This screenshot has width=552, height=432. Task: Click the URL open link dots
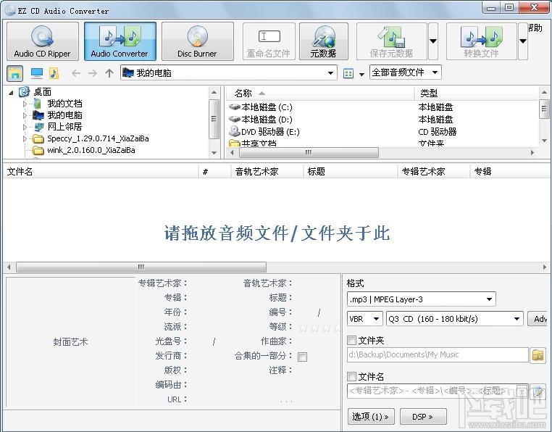[x=287, y=401]
